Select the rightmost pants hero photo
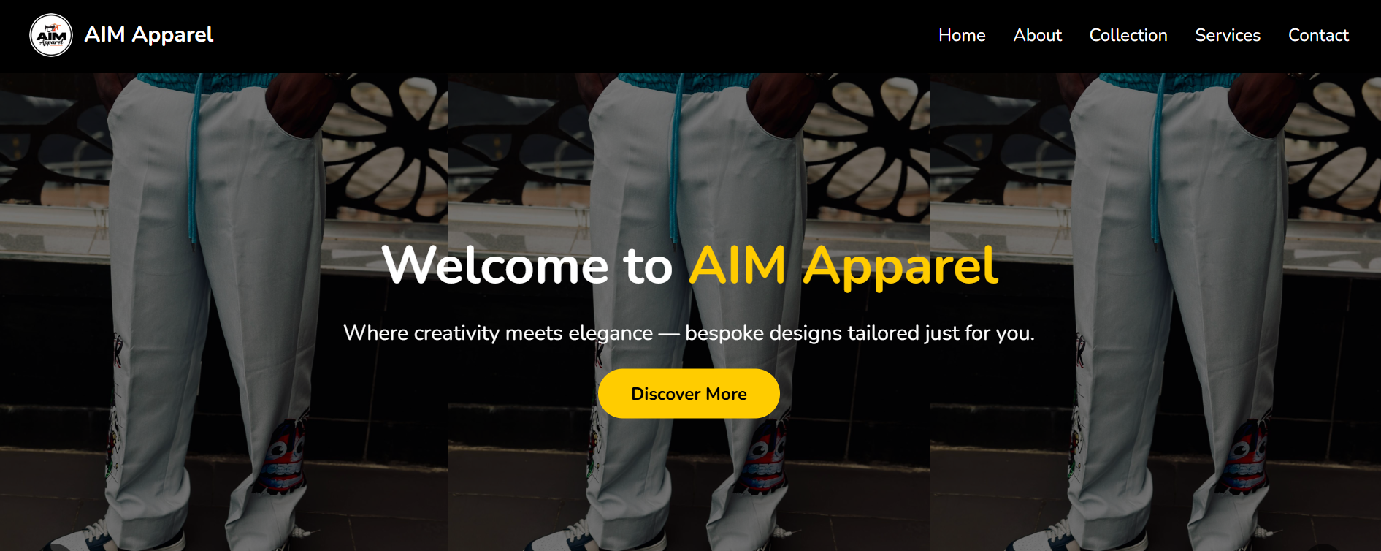The width and height of the screenshot is (1381, 551). [x=1155, y=312]
